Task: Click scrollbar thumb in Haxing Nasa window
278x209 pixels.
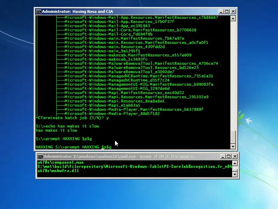Action: point(233,137)
